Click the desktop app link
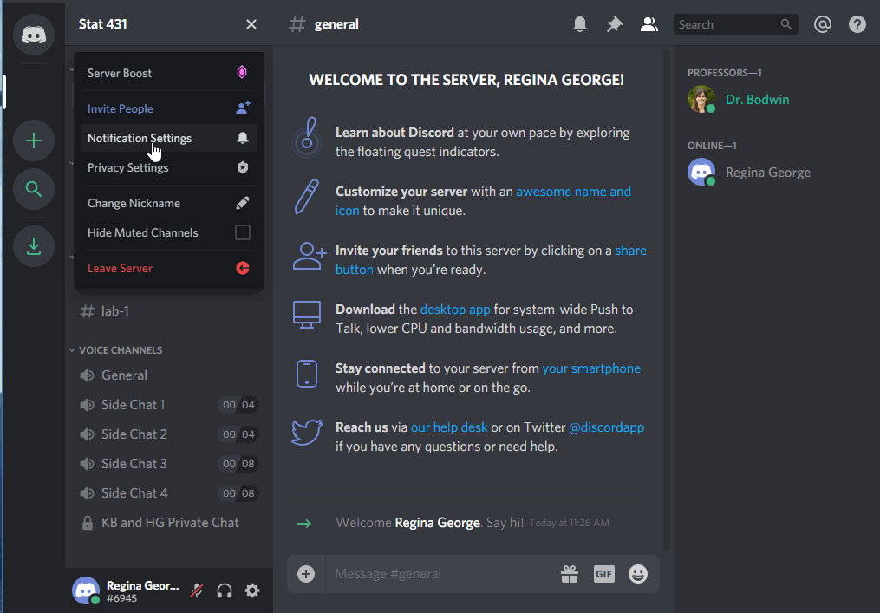Screen dimensions: 880x613 point(455,309)
